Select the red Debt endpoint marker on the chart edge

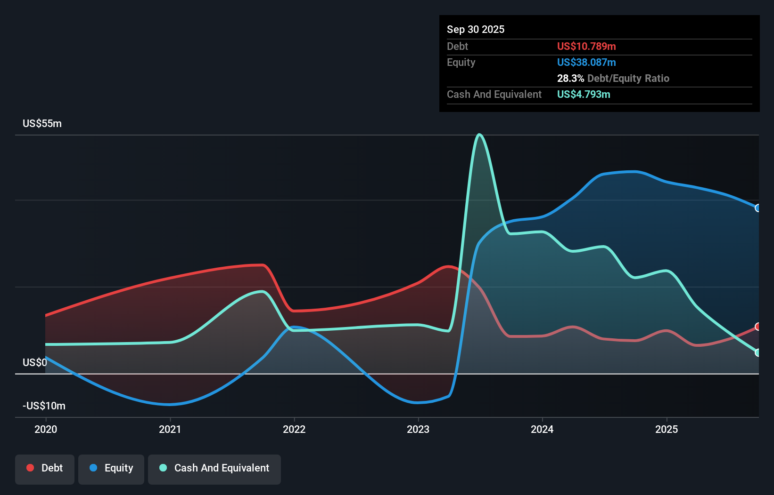(x=758, y=326)
